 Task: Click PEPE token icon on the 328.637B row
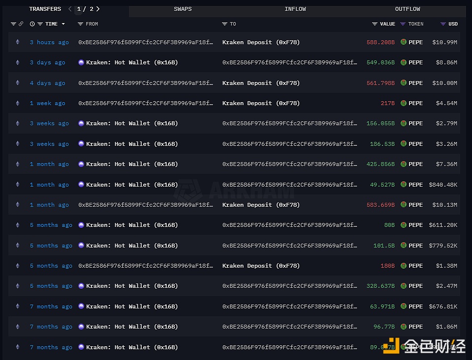(x=404, y=286)
